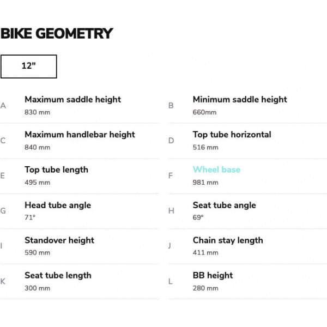Click the Seat tube length label
This screenshot has height=327, width=327.
(x=58, y=275)
